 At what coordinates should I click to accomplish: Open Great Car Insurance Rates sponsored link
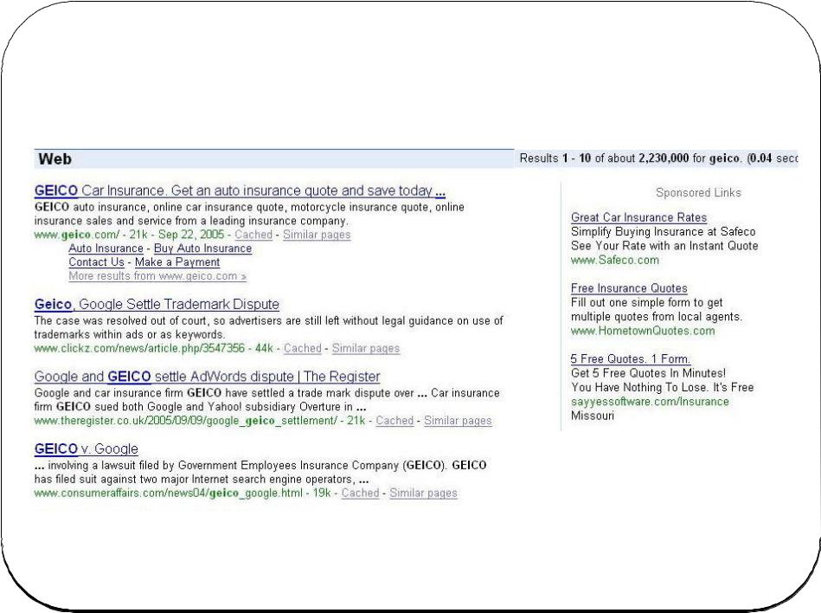coord(638,217)
